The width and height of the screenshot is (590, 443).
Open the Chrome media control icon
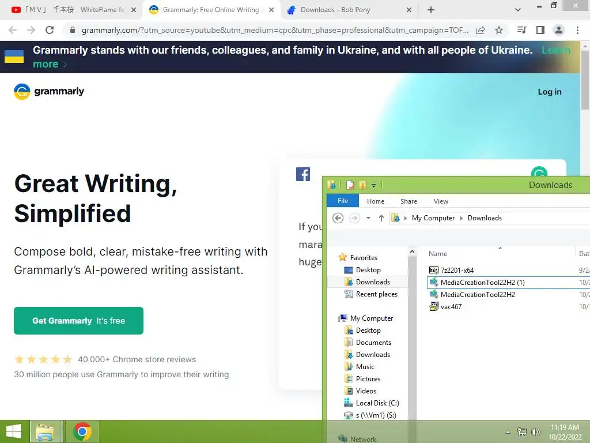pos(521,30)
